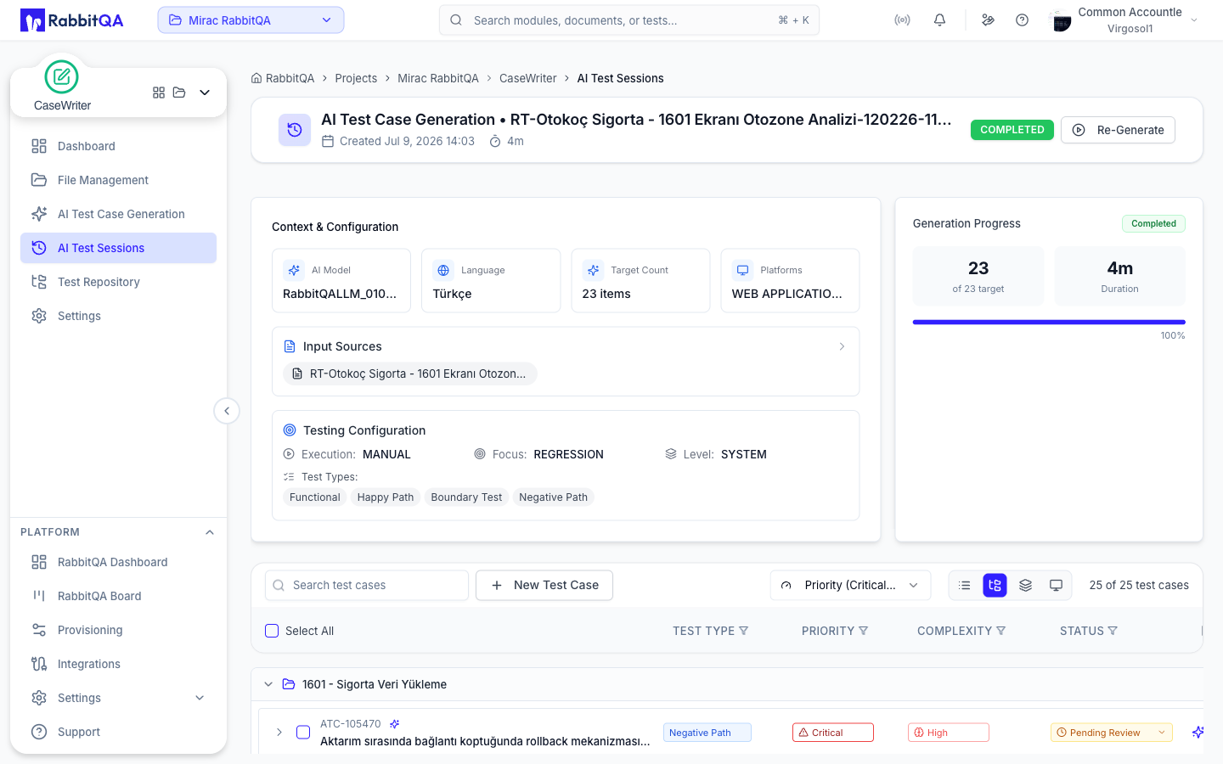This screenshot has height=764, width=1223.
Task: Click the folder icon in CaseWriter card
Action: pyautogui.click(x=179, y=93)
